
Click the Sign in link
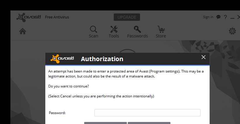coord(208,17)
